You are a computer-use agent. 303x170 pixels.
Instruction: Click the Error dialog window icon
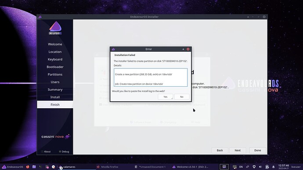[113, 49]
